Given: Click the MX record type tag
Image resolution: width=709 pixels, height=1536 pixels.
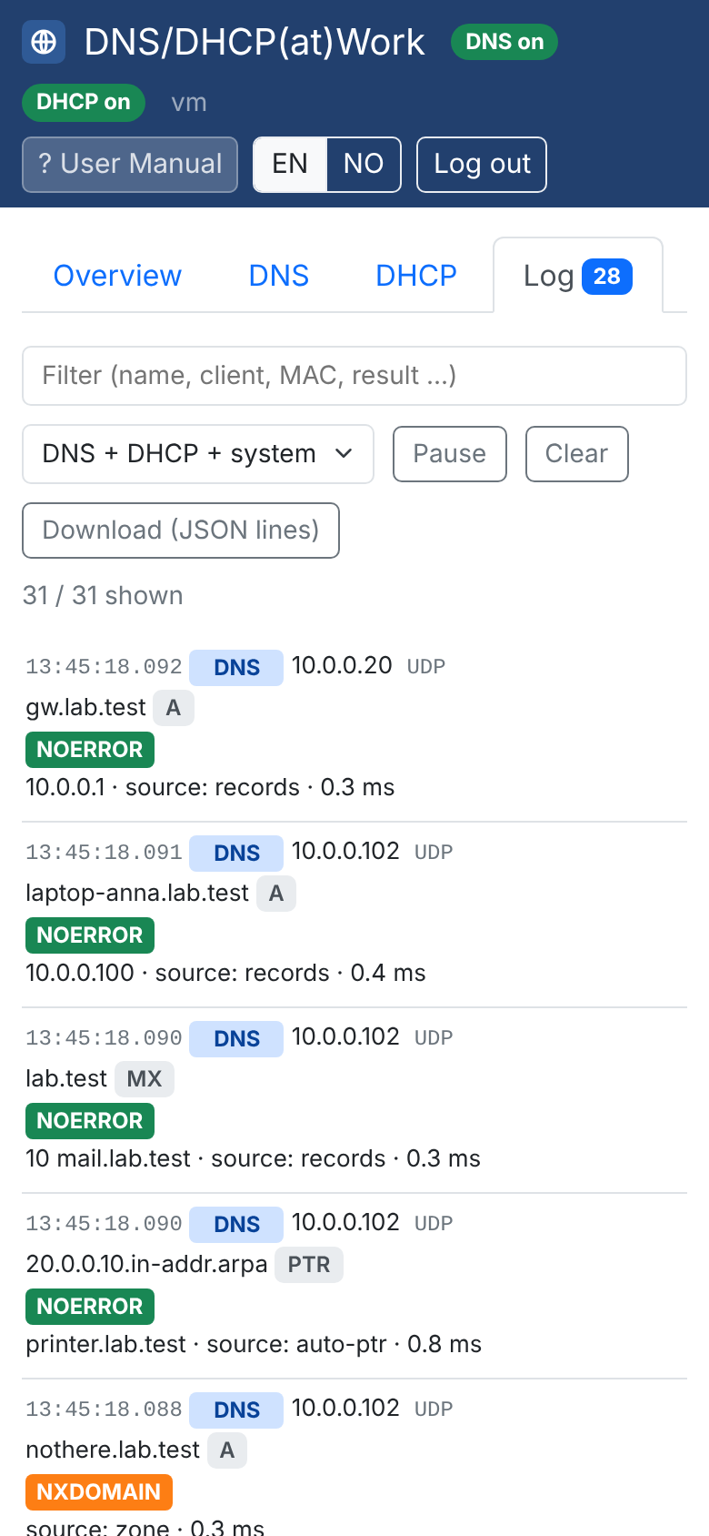Looking at the screenshot, I should coord(145,1079).
